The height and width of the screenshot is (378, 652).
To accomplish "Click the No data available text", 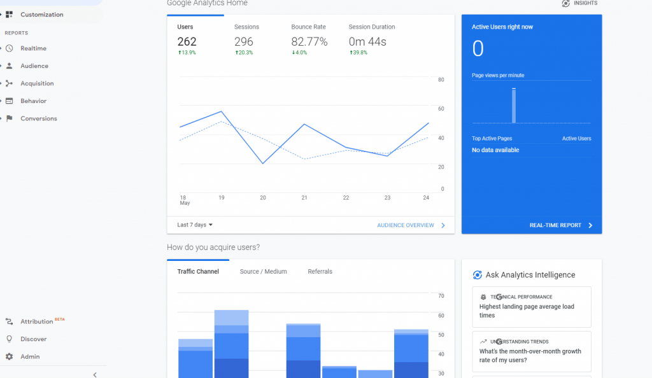I will 495,150.
